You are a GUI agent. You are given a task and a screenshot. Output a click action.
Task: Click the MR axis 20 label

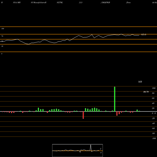(153, 108)
